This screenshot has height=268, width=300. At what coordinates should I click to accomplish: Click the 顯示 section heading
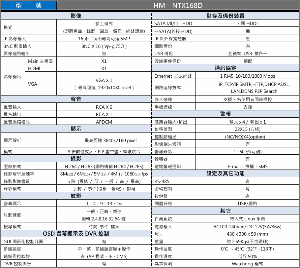pos(76,129)
